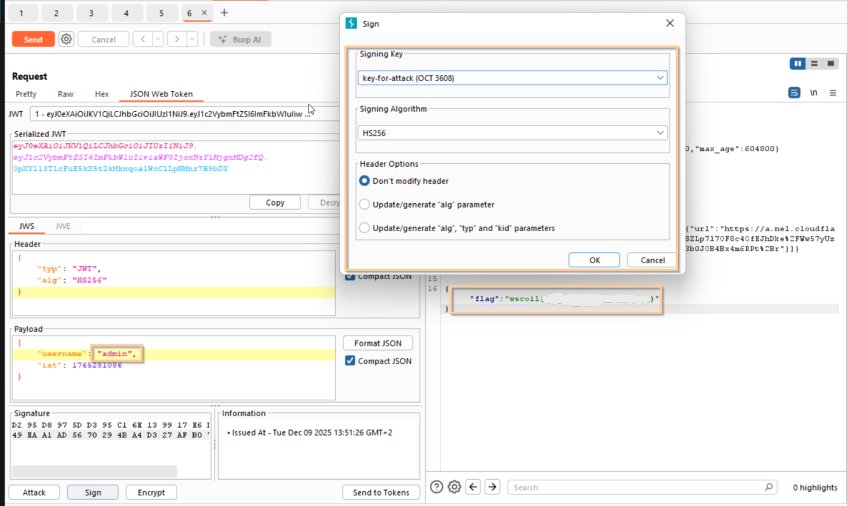The image size is (847, 506).
Task: Toggle the Payload Compact JSON checkbox
Action: coord(350,361)
